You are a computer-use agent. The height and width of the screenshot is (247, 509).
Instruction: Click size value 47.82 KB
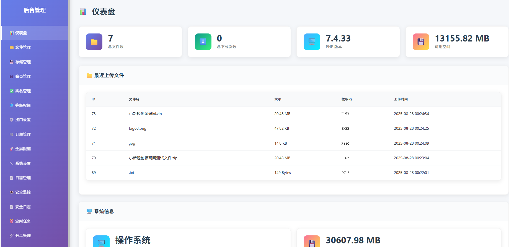click(x=281, y=128)
